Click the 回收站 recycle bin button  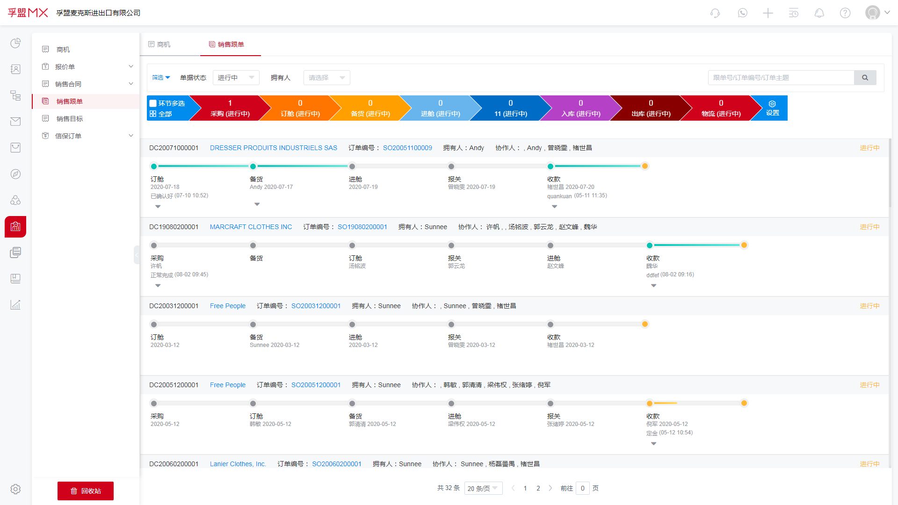point(85,491)
